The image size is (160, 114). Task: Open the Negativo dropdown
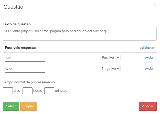click(111, 69)
